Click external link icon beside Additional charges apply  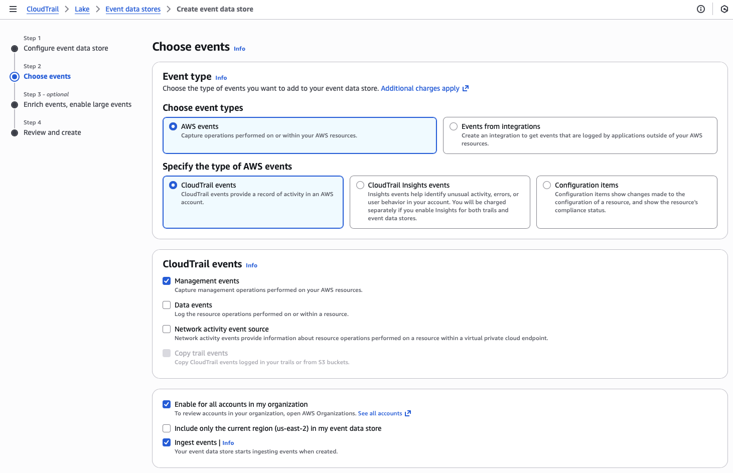[x=466, y=88]
